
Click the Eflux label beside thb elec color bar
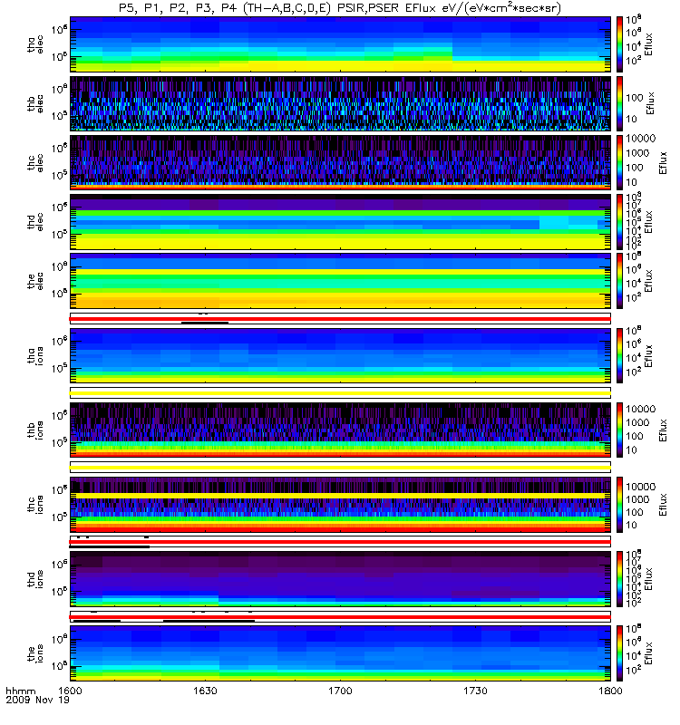(x=650, y=103)
